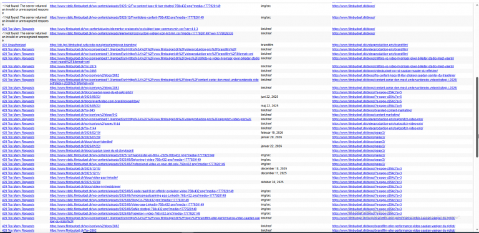
Task: Select the 'maj 22, 2025' cell
Action: coord(269,106)
